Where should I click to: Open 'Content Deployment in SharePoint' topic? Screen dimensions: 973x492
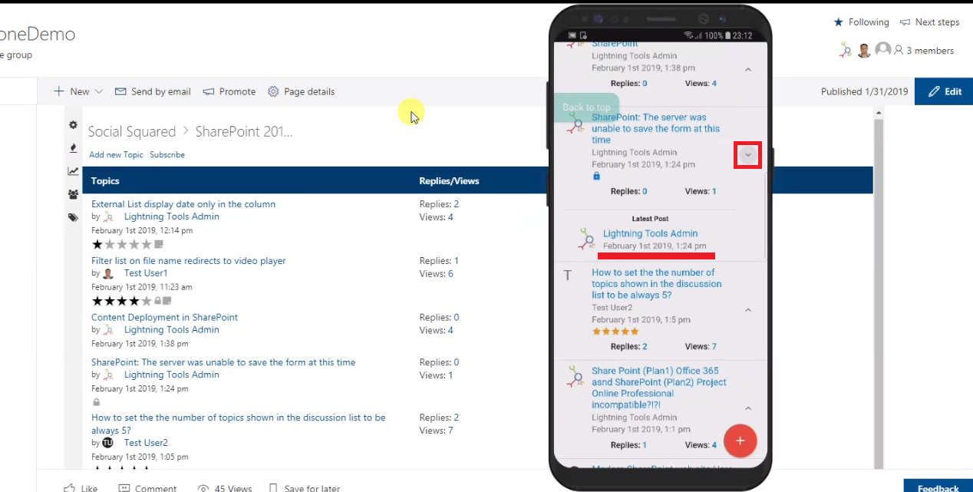tap(165, 317)
